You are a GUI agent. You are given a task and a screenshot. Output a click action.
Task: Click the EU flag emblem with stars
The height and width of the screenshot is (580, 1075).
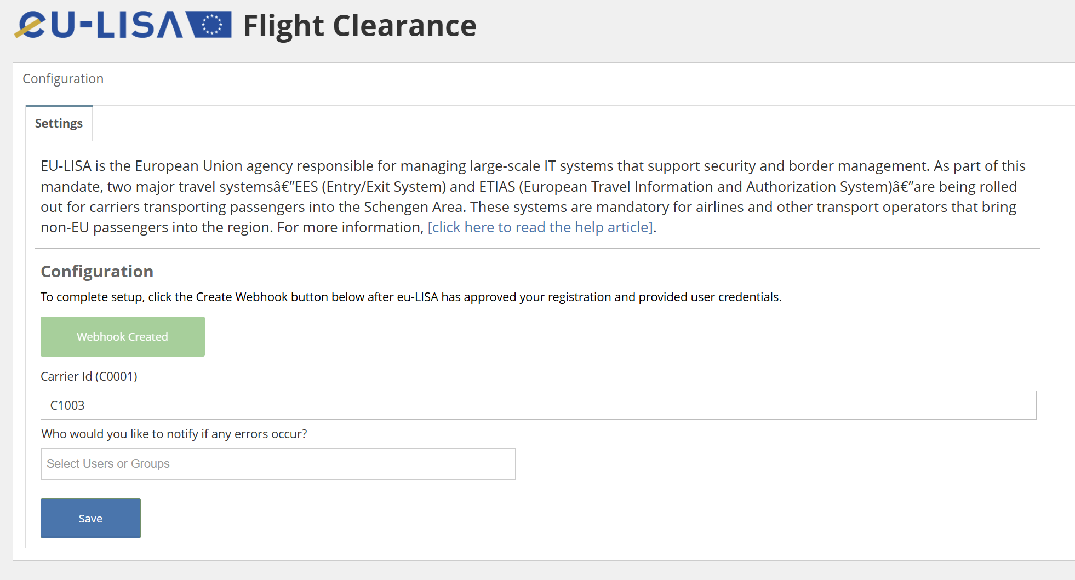[211, 25]
